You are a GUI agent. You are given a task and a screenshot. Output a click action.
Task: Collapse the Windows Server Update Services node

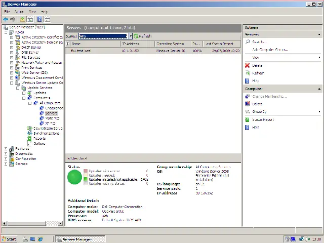[12, 83]
